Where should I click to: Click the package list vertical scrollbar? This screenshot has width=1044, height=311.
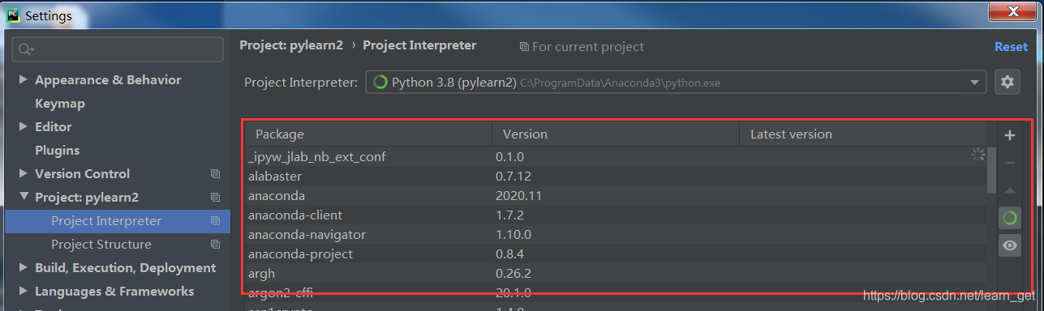point(991,170)
